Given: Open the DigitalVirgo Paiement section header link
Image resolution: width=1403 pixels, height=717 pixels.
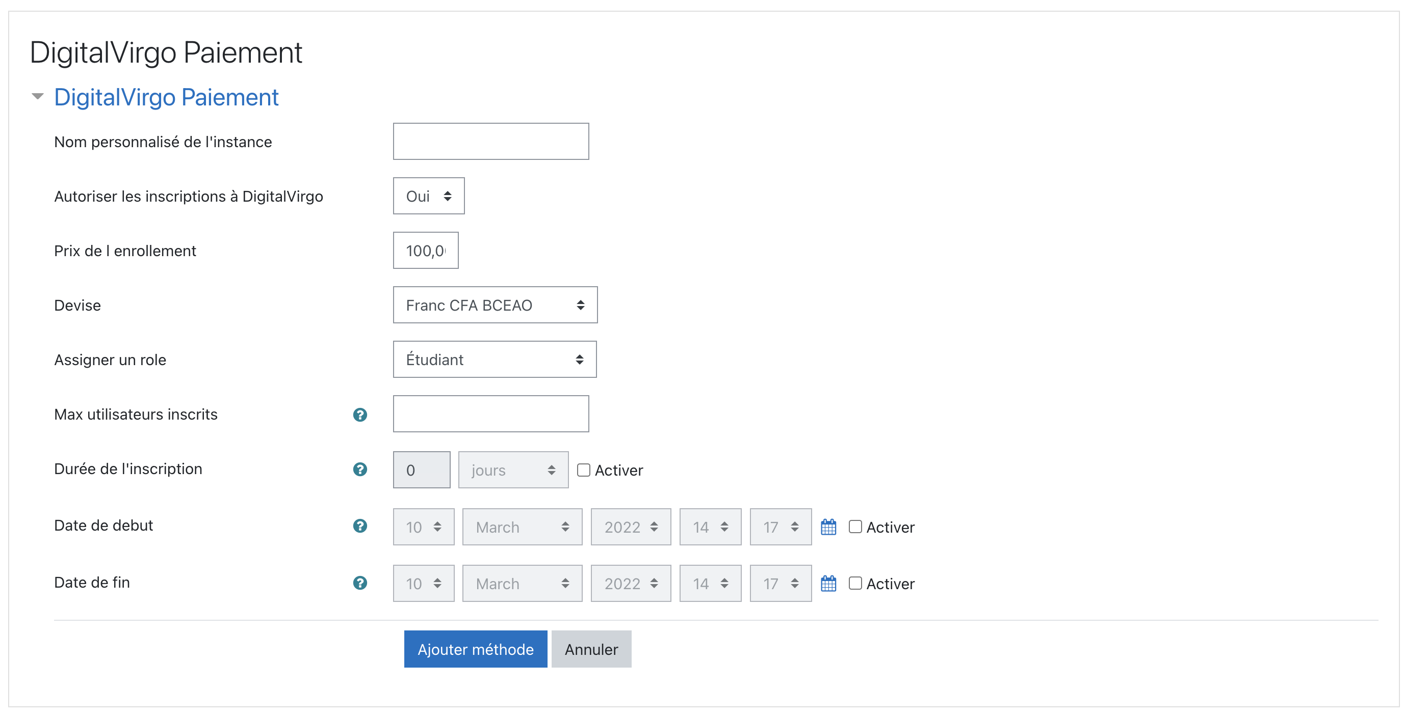Looking at the screenshot, I should 166,97.
